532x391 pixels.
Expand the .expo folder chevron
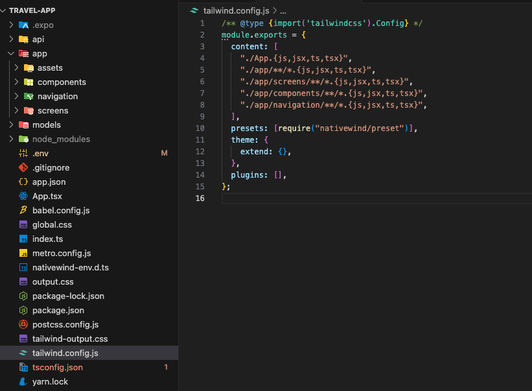11,25
